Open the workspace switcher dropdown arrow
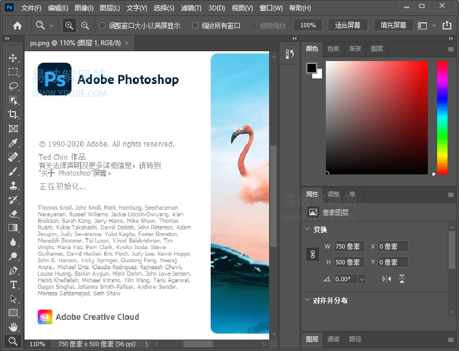 point(434,26)
